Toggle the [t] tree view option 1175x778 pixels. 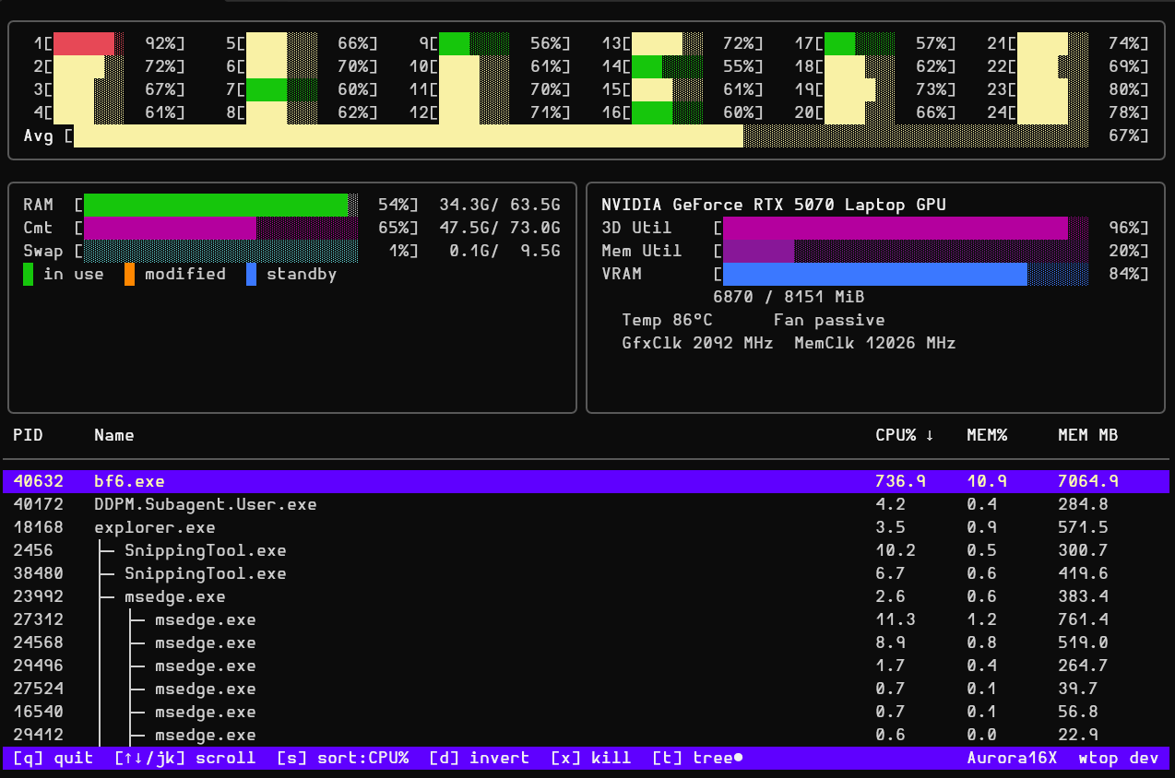(x=696, y=758)
